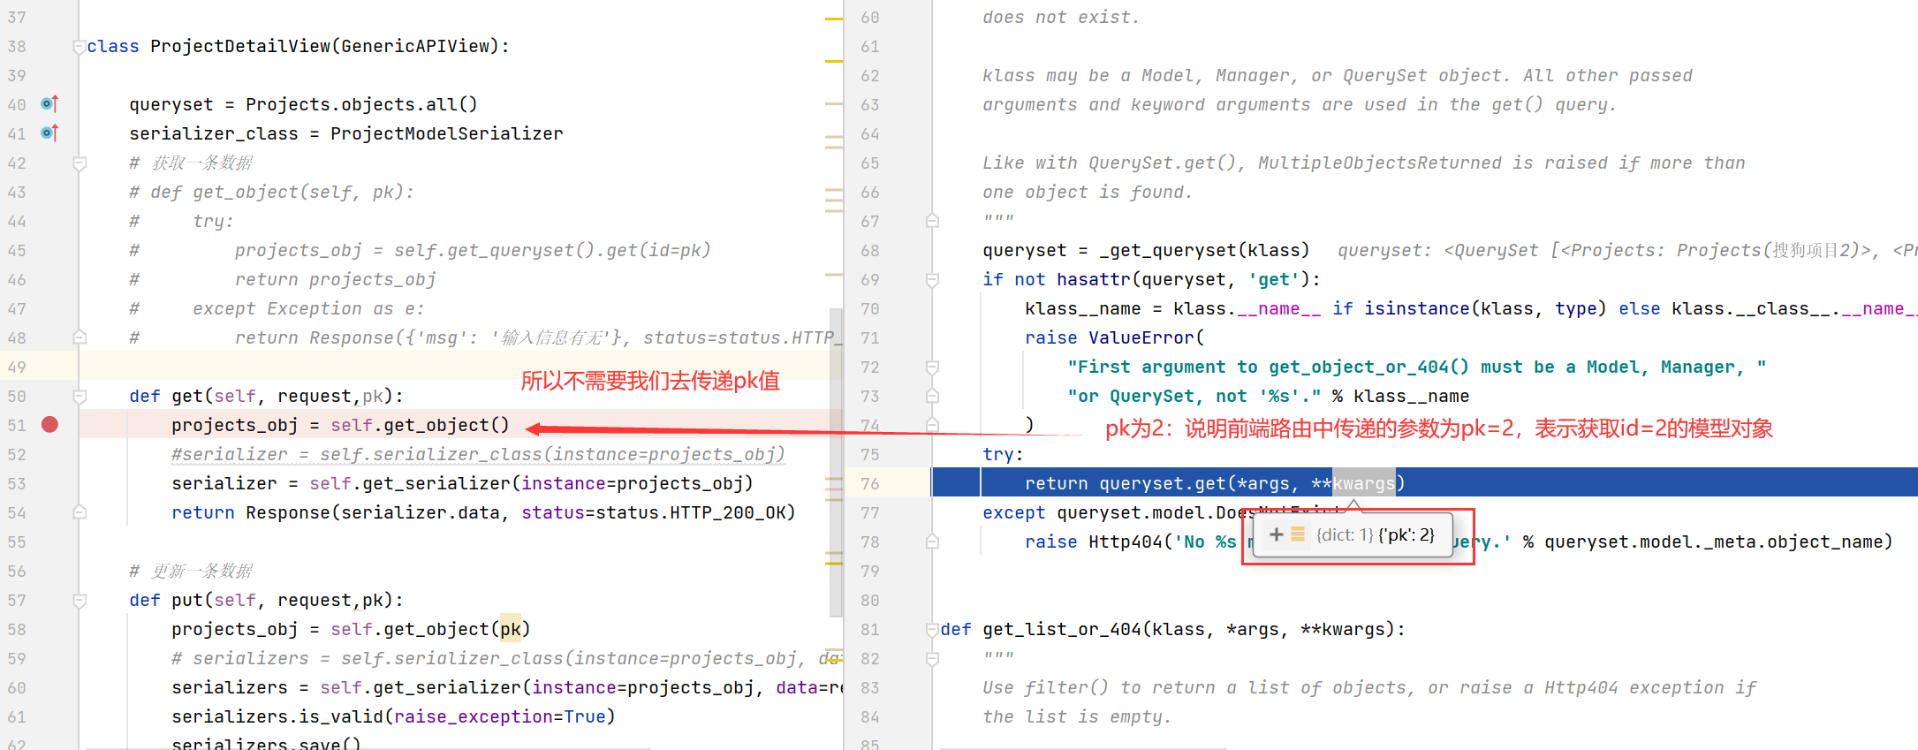This screenshot has height=750, width=1918.
Task: Click line number 49 in left gutter
Action: 17,367
